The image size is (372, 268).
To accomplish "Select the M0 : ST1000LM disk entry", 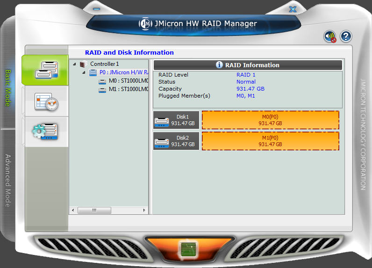I will click(x=129, y=81).
